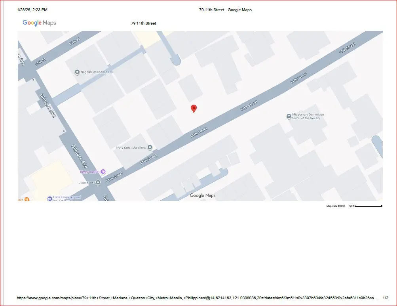Screen dimensions: 397x306
Task: Select the Nagomi Residences place marker icon
Action: [x=77, y=72]
